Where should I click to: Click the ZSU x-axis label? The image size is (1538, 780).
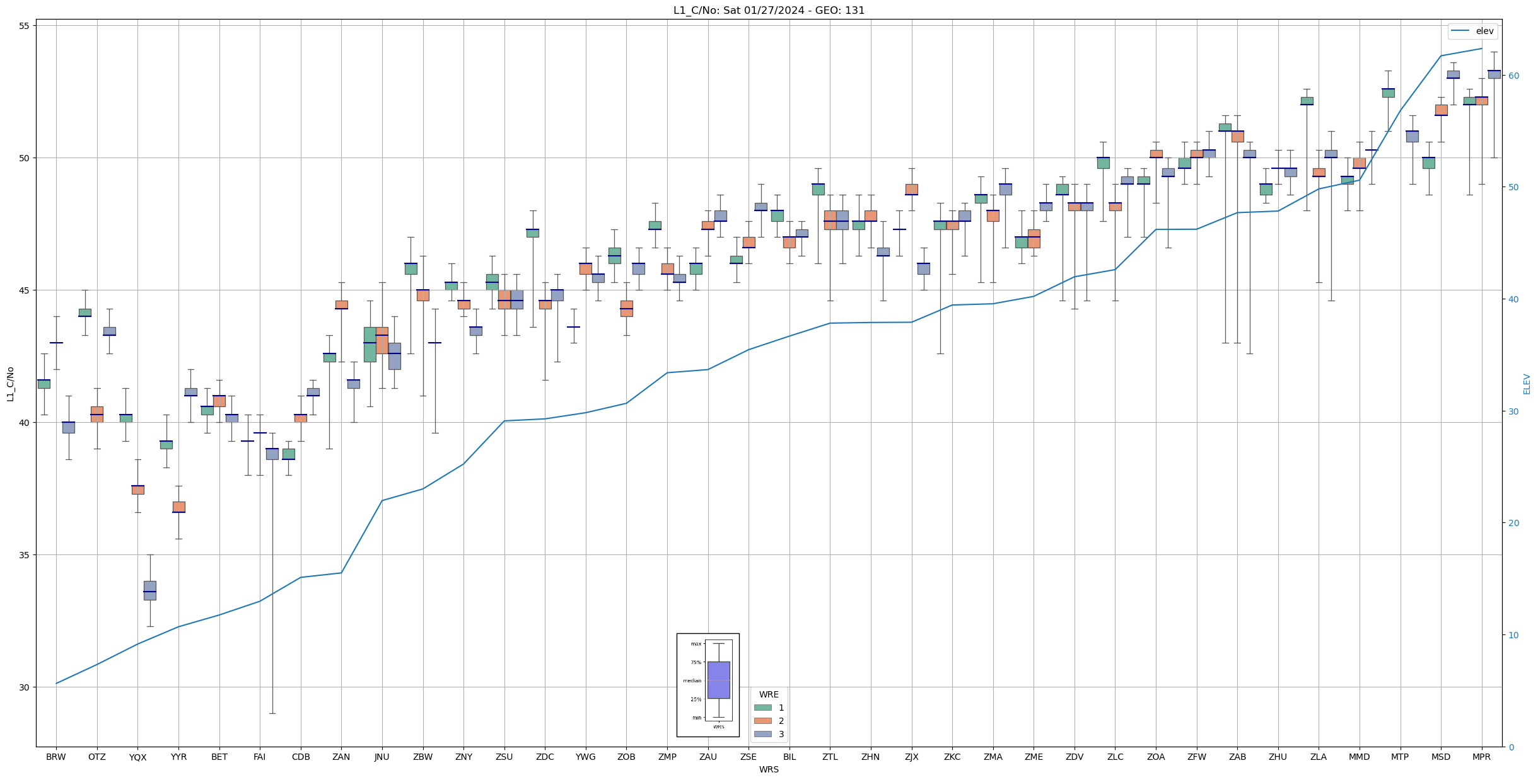(x=504, y=757)
